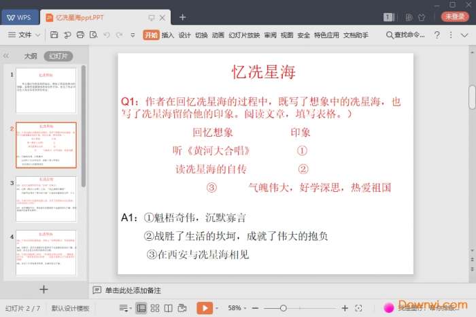Click the notes icon beside notes field

coord(97,290)
